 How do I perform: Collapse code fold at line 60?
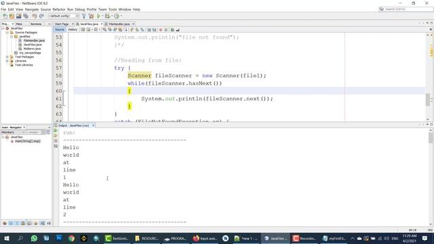(x=64, y=91)
